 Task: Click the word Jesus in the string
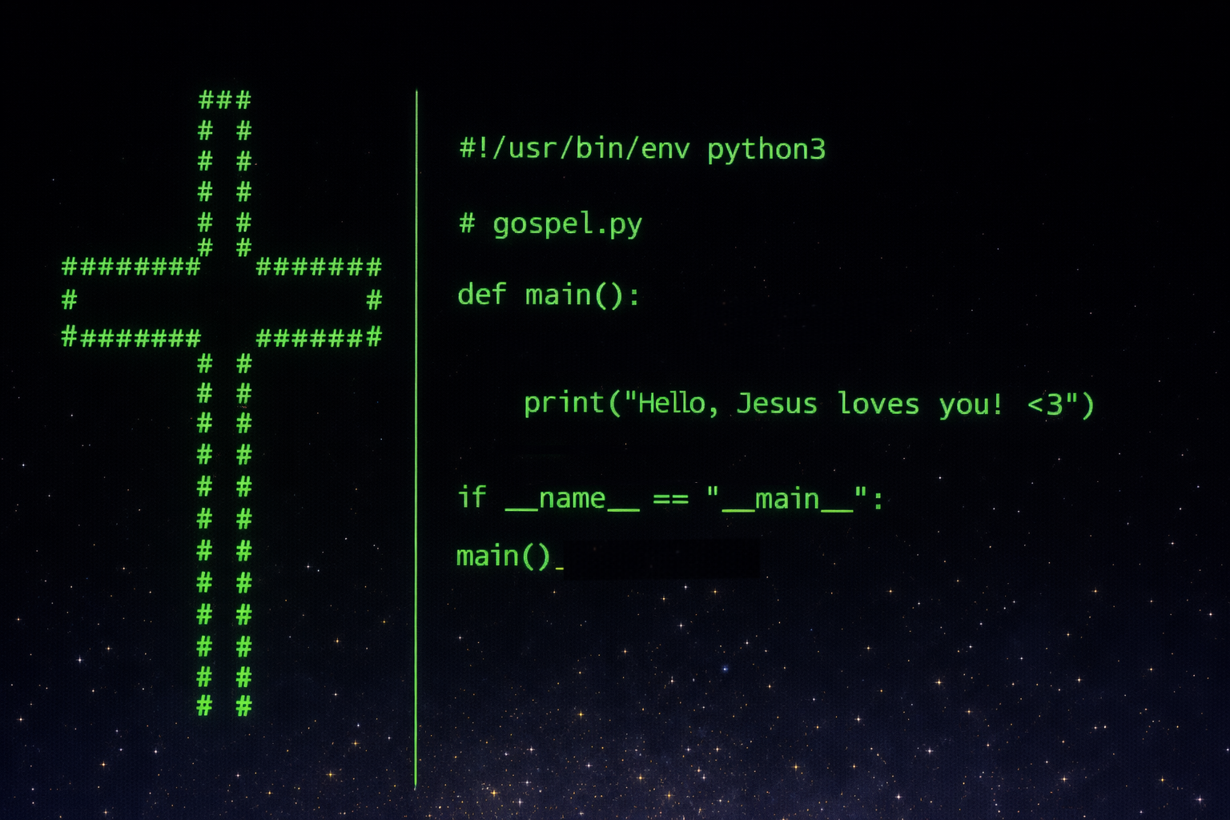[x=776, y=403]
